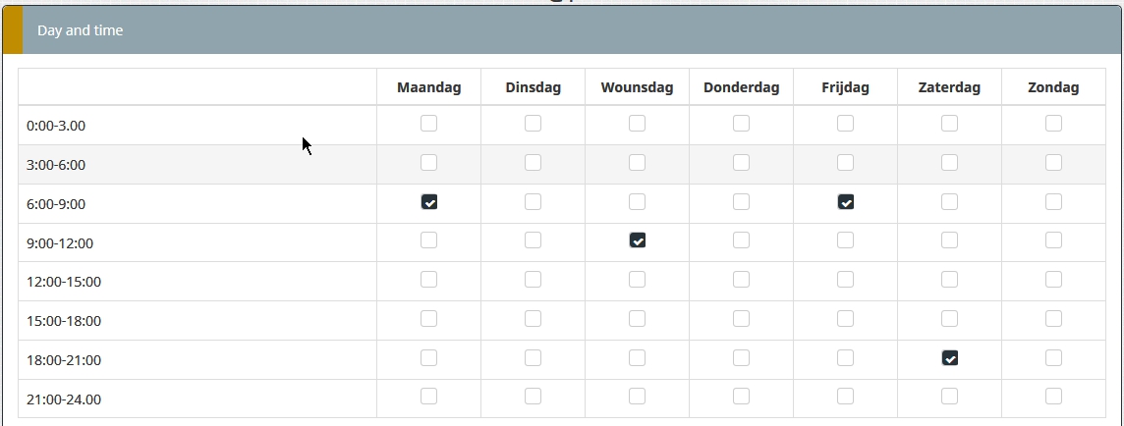Click the Day and time section header
The width and height of the screenshot is (1124, 426).
click(x=81, y=30)
